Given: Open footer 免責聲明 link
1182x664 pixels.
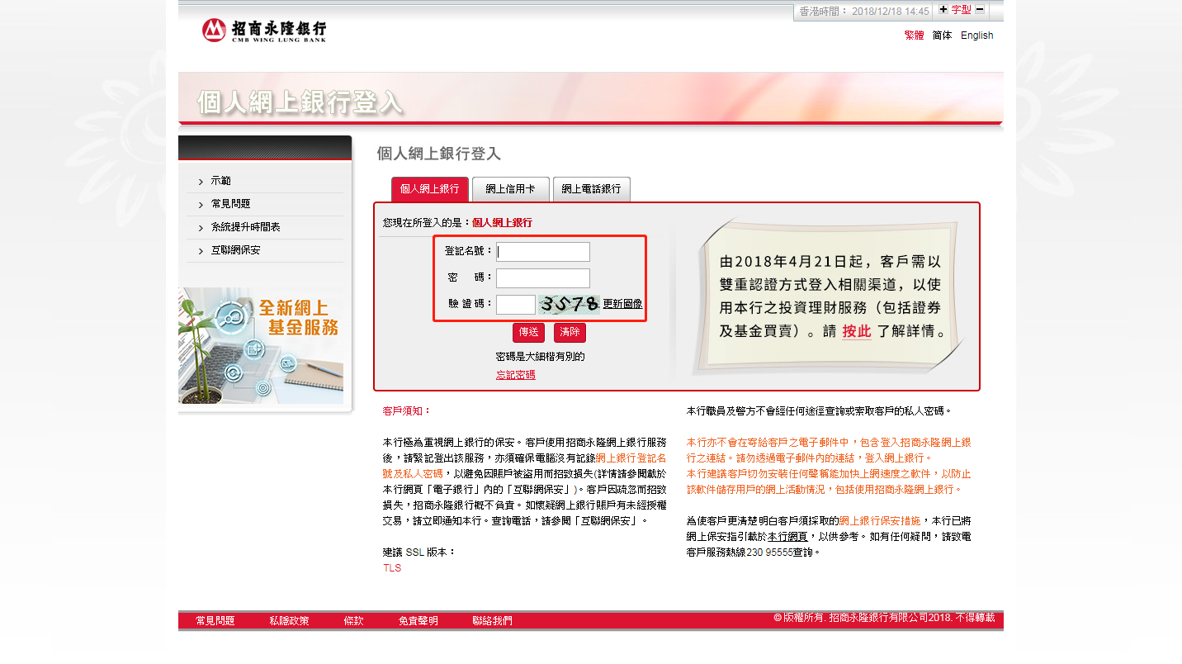Looking at the screenshot, I should [x=418, y=621].
